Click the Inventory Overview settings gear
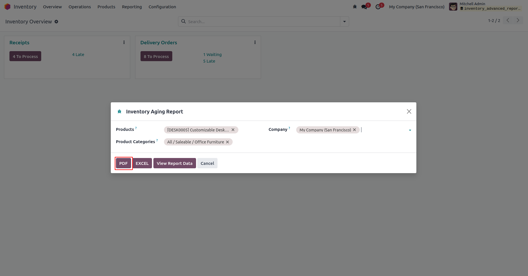 [x=56, y=22]
